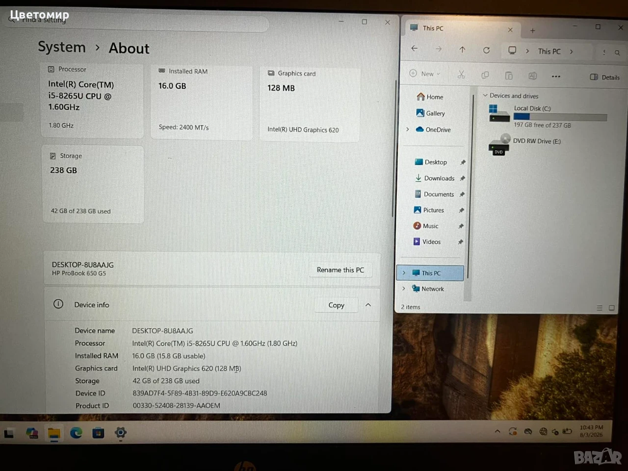Go up one folder level in File Explorer

click(462, 50)
